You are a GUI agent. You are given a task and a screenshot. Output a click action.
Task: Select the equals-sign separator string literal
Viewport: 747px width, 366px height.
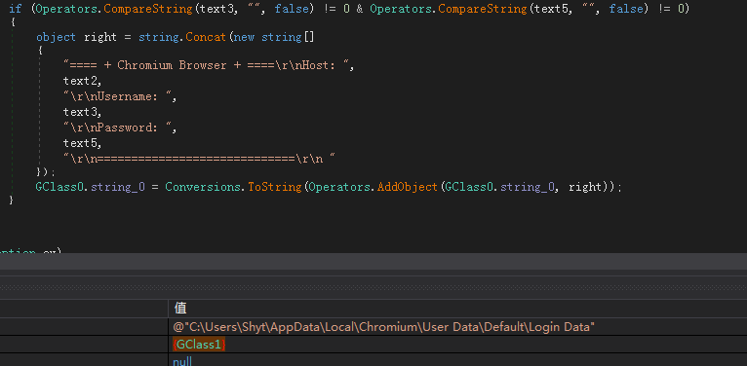(200, 159)
